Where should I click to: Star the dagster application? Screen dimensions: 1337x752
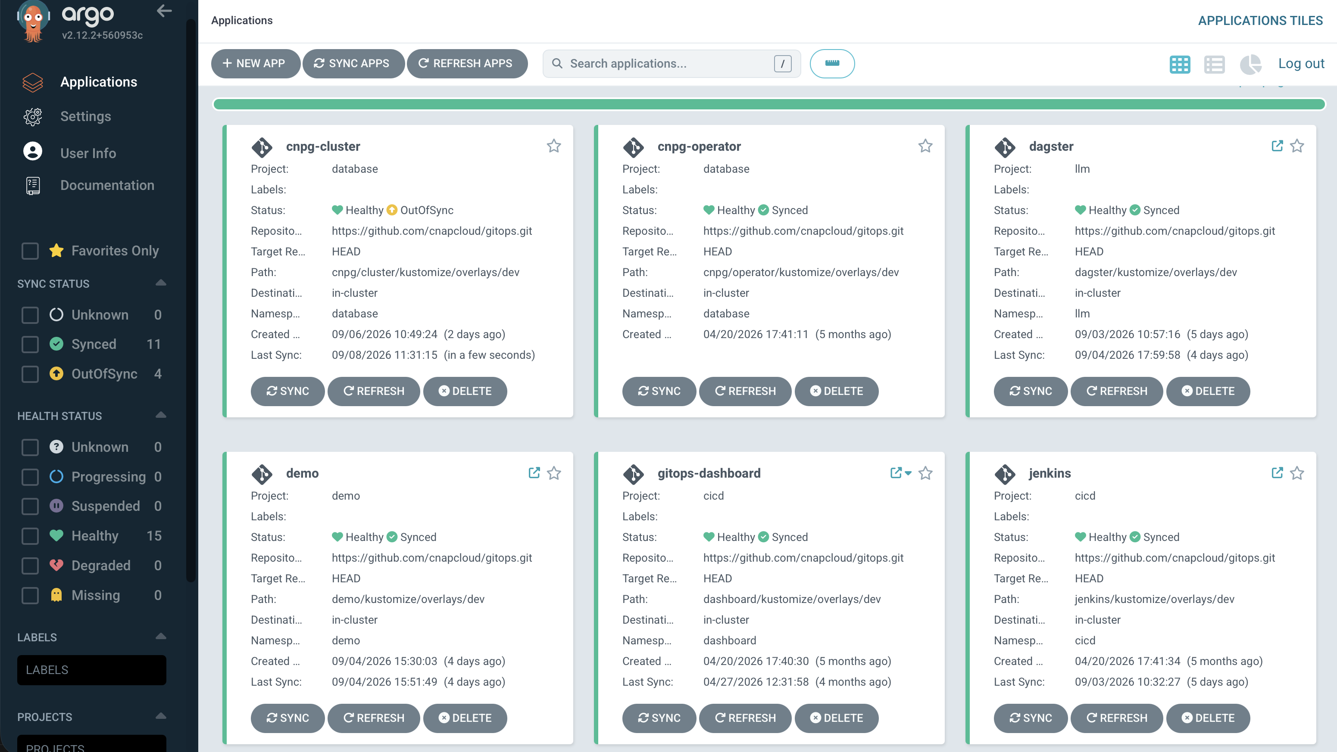click(x=1297, y=146)
